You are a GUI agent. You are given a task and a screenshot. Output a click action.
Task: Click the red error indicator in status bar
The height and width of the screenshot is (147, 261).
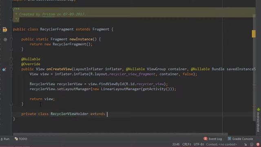[258, 145]
